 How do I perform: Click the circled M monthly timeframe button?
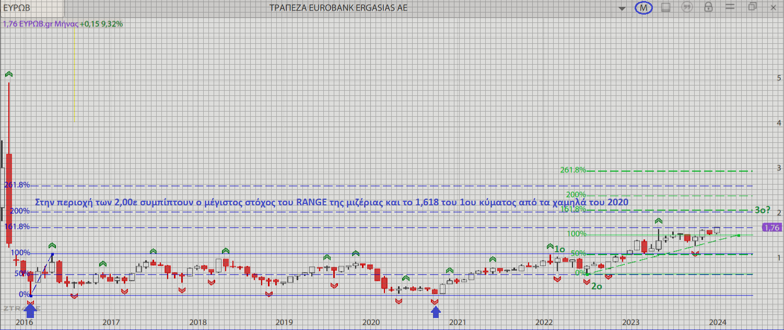pos(644,8)
